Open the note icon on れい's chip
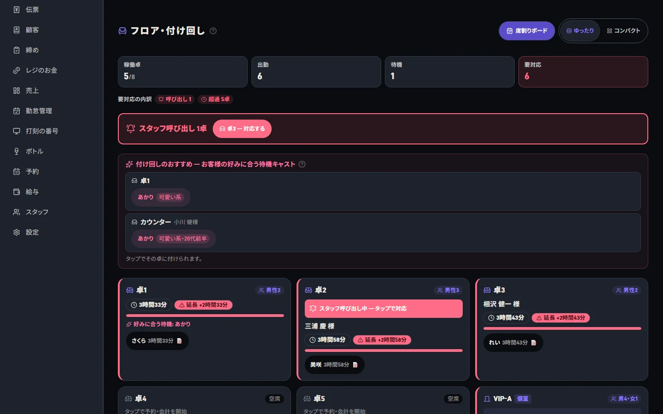 (534, 343)
